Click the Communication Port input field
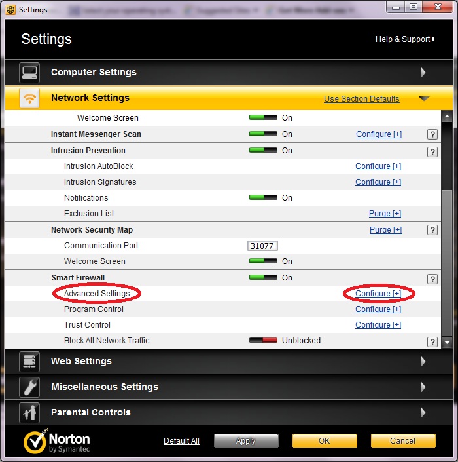458x462 pixels. [262, 246]
